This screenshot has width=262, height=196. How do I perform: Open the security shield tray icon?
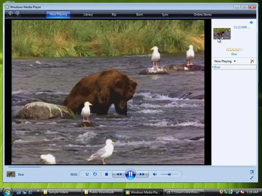coord(221,192)
